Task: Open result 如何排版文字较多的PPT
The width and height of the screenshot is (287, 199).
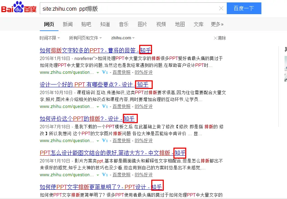Action: click(x=95, y=50)
